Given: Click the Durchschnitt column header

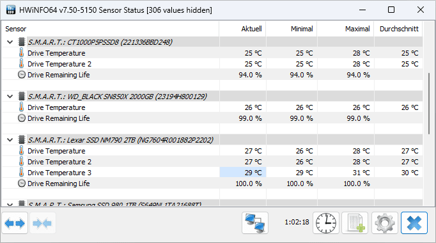Looking at the screenshot, I should tap(398, 29).
